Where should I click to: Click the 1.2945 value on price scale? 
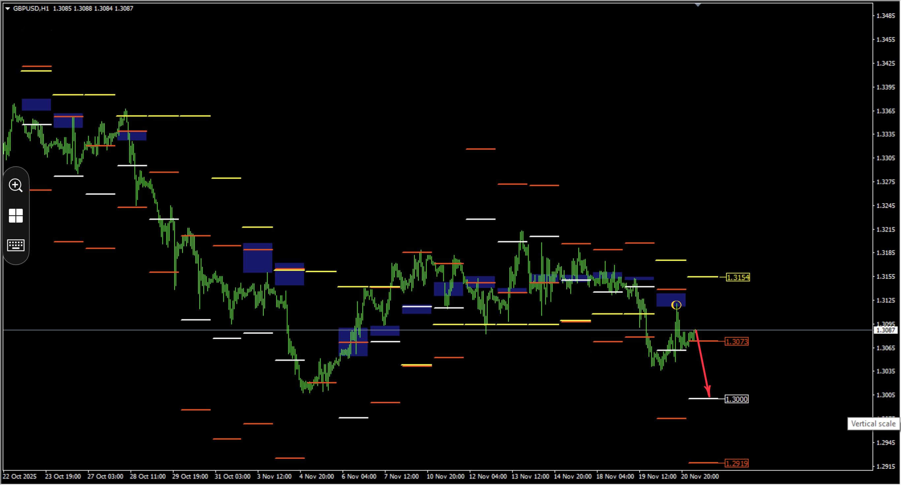tap(885, 443)
